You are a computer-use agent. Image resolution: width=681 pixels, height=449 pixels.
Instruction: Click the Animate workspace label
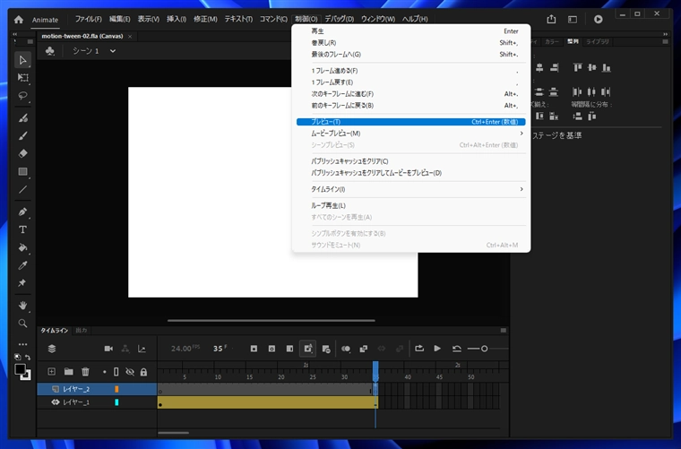(45, 20)
